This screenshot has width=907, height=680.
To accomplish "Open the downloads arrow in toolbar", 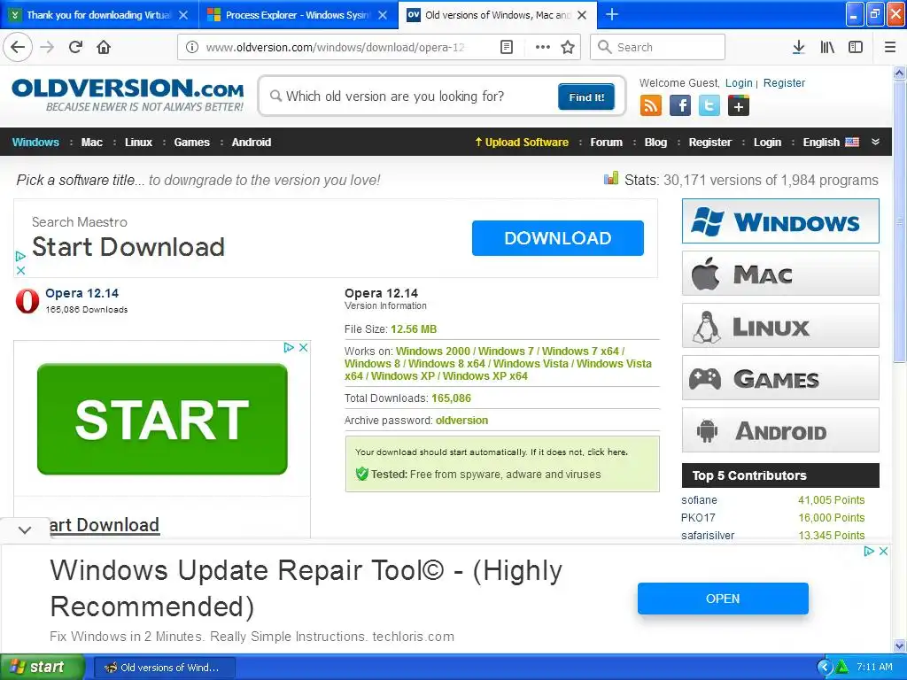I will point(798,47).
